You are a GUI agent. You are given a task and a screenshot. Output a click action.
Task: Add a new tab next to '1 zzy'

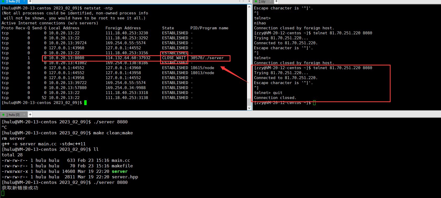[x=276, y=2]
